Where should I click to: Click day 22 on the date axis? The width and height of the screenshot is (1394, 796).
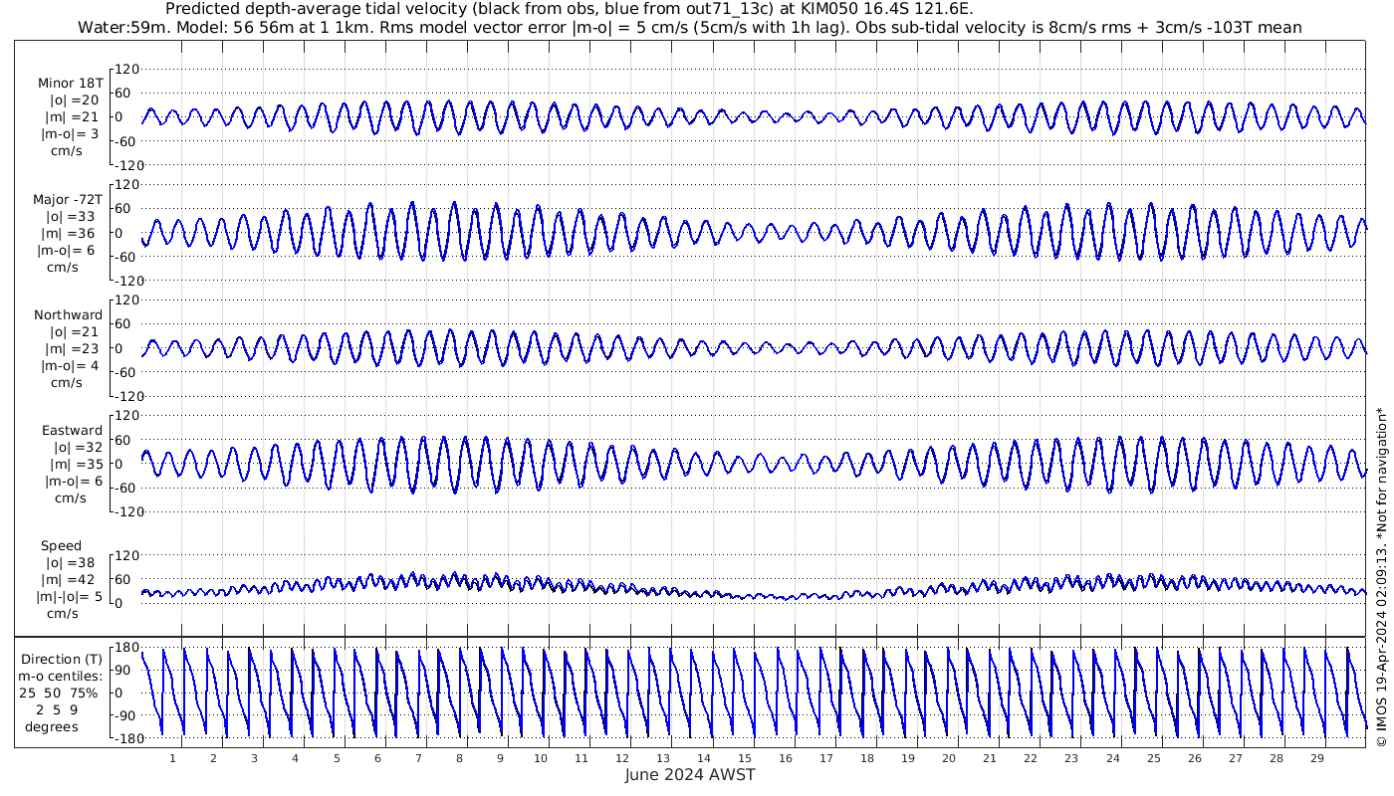[x=1031, y=758]
